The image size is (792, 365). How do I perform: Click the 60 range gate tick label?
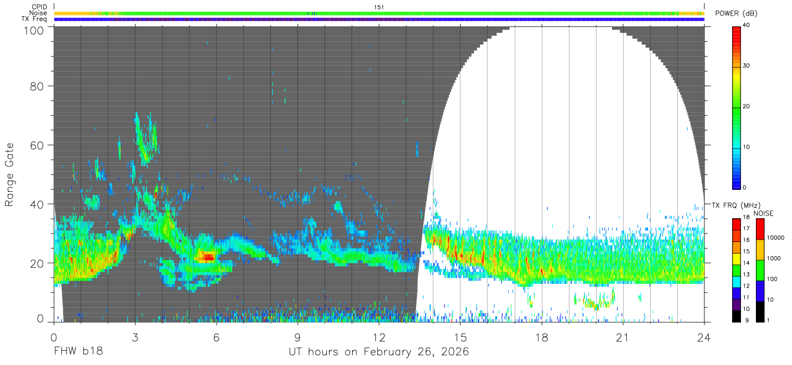[37, 145]
